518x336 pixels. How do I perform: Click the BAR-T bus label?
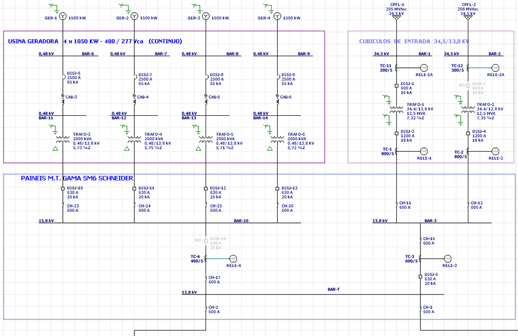(x=333, y=289)
